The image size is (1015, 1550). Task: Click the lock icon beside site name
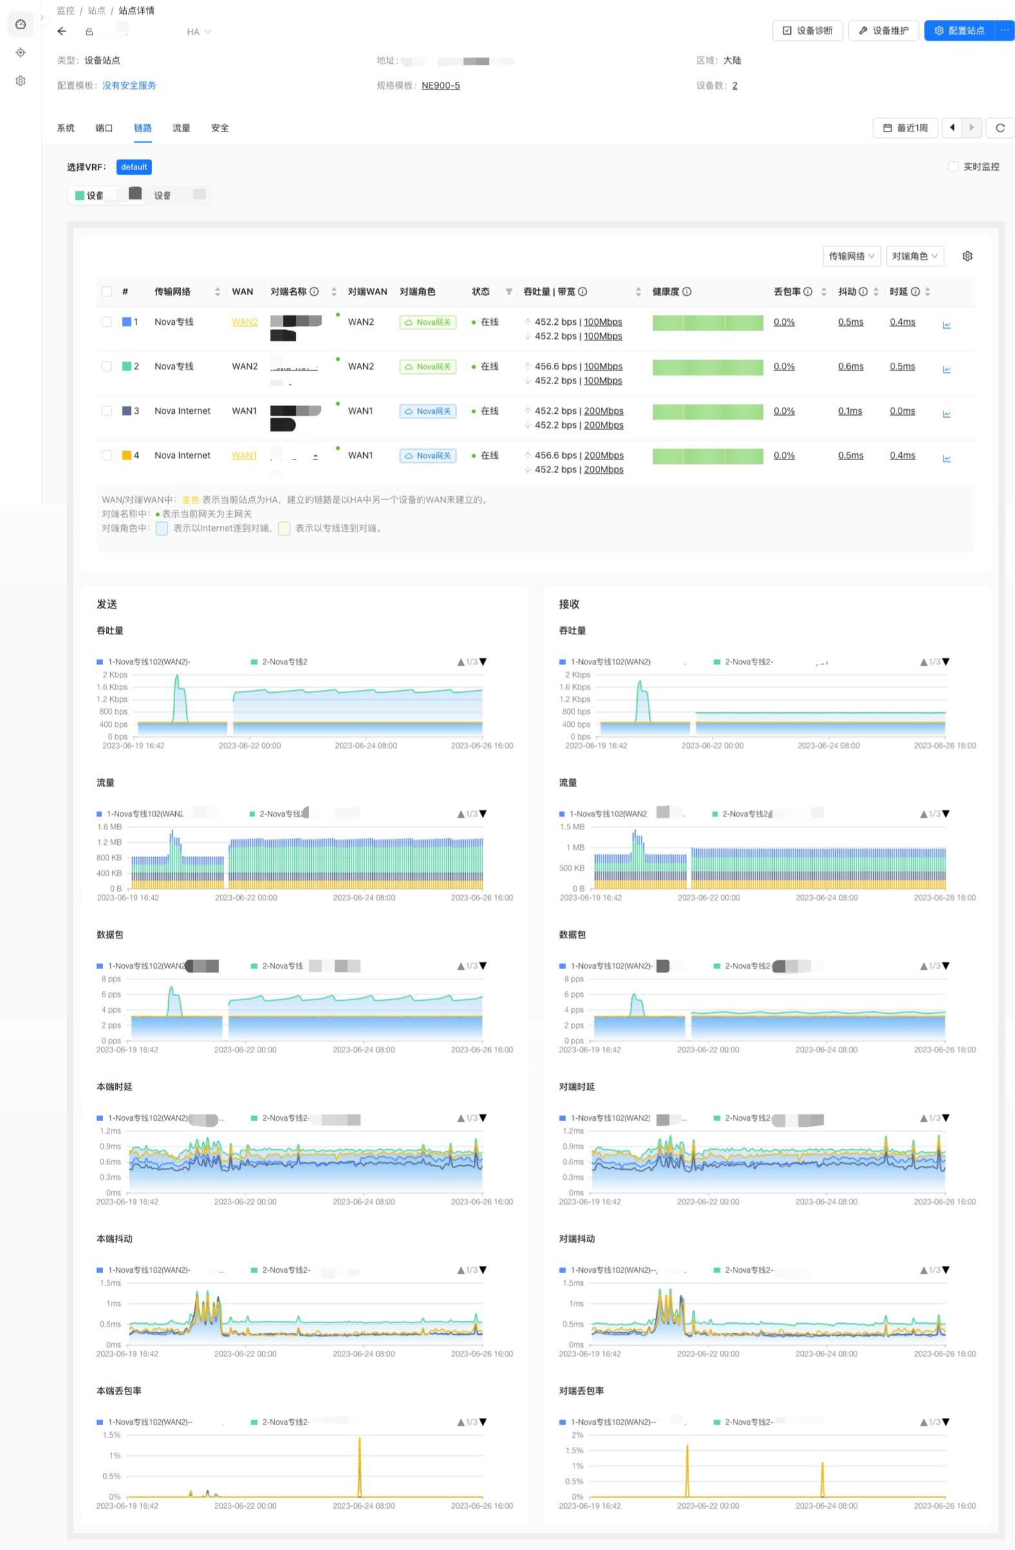coord(89,32)
